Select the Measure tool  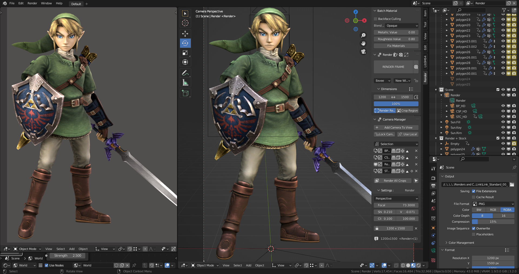[x=185, y=82]
